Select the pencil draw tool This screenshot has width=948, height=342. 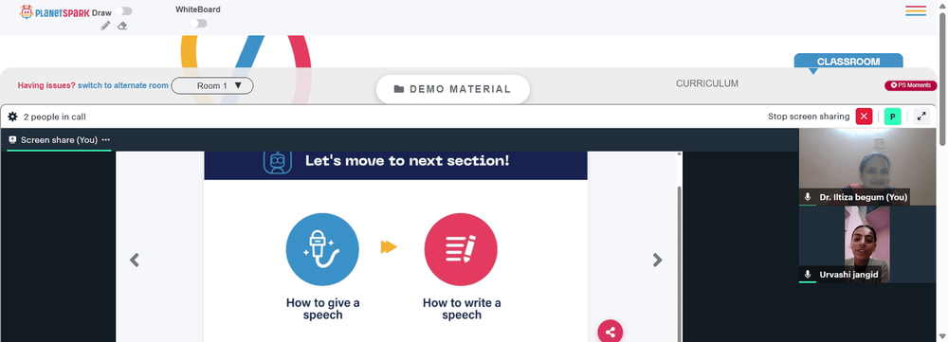[x=105, y=26]
